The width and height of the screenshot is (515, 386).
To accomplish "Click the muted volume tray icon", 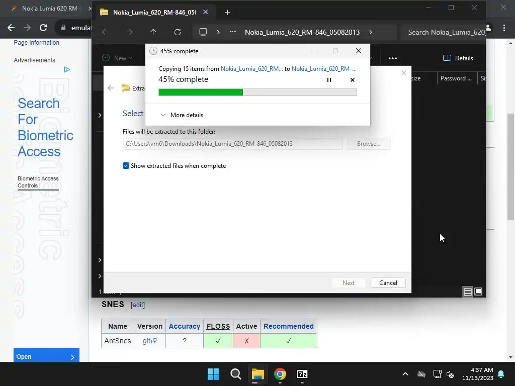I will [x=450, y=374].
